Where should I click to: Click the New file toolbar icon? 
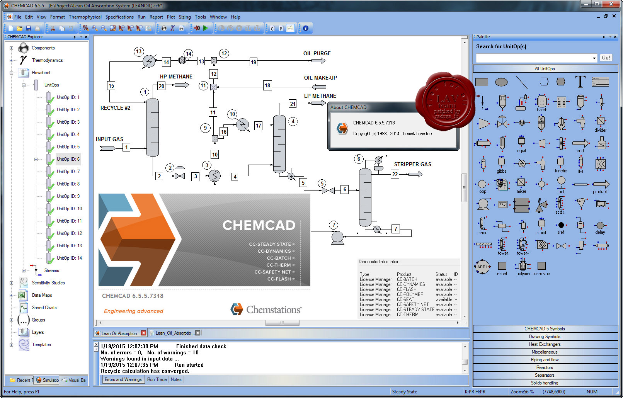[x=11, y=28]
